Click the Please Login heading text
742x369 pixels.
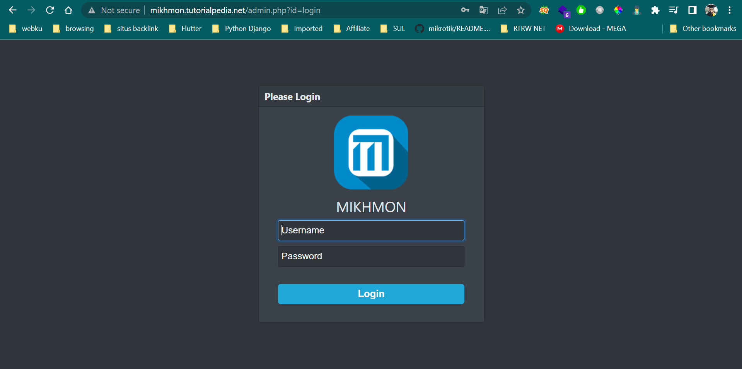point(292,97)
